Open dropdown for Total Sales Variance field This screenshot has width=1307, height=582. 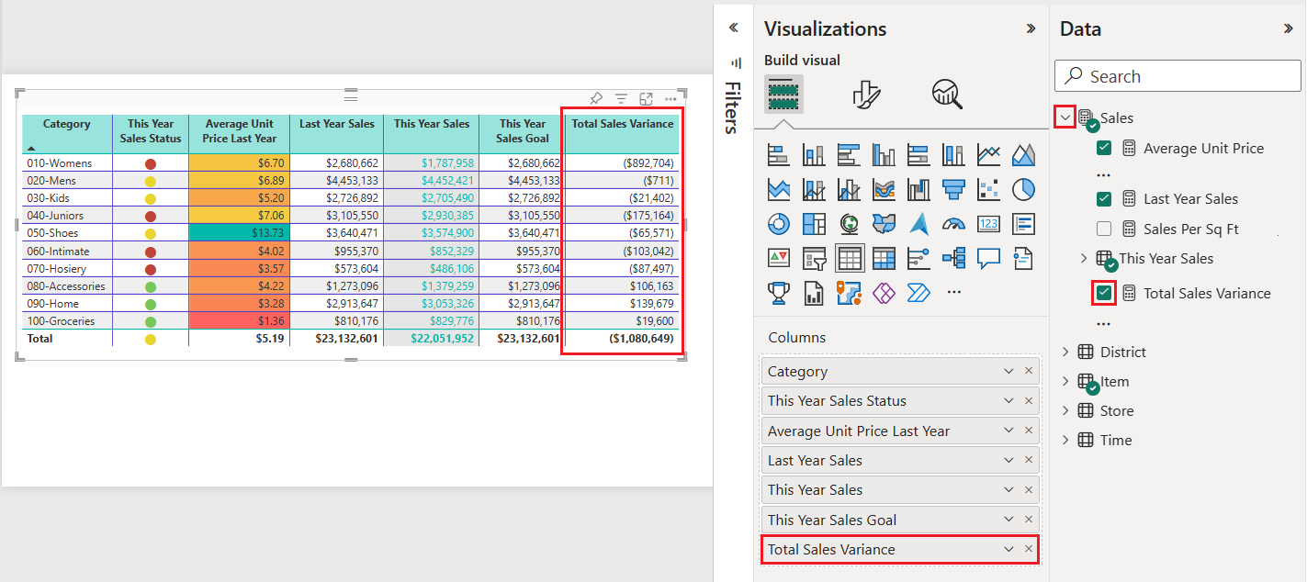pos(1008,549)
